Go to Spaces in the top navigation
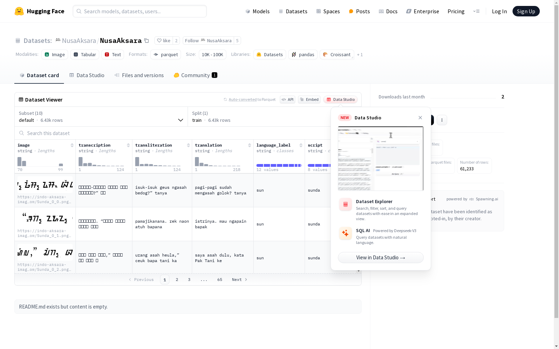This screenshot has width=559, height=349. [328, 11]
